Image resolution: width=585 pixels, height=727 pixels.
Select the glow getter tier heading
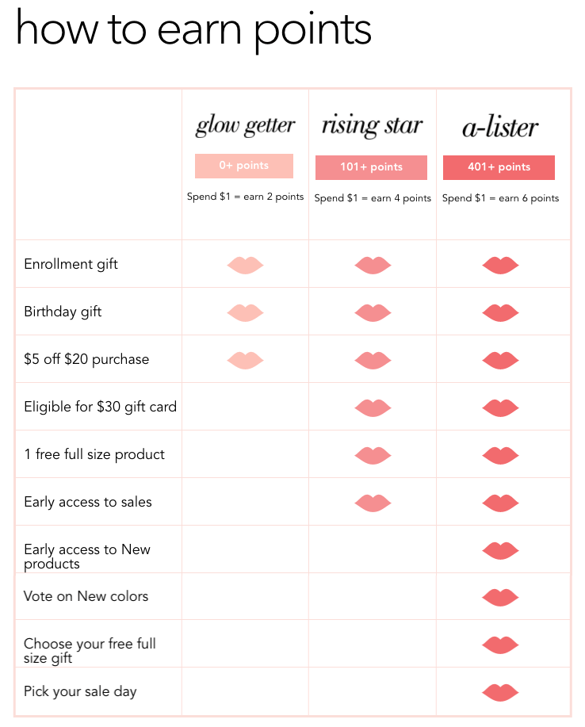245,125
